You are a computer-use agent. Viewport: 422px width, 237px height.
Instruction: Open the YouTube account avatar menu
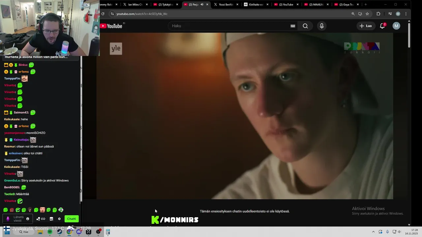pyautogui.click(x=396, y=26)
